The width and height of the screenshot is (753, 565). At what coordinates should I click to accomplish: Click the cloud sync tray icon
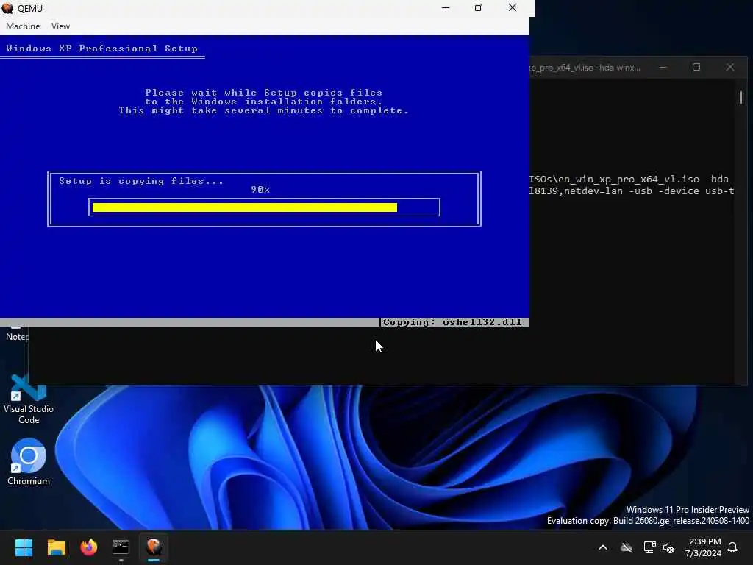[627, 547]
